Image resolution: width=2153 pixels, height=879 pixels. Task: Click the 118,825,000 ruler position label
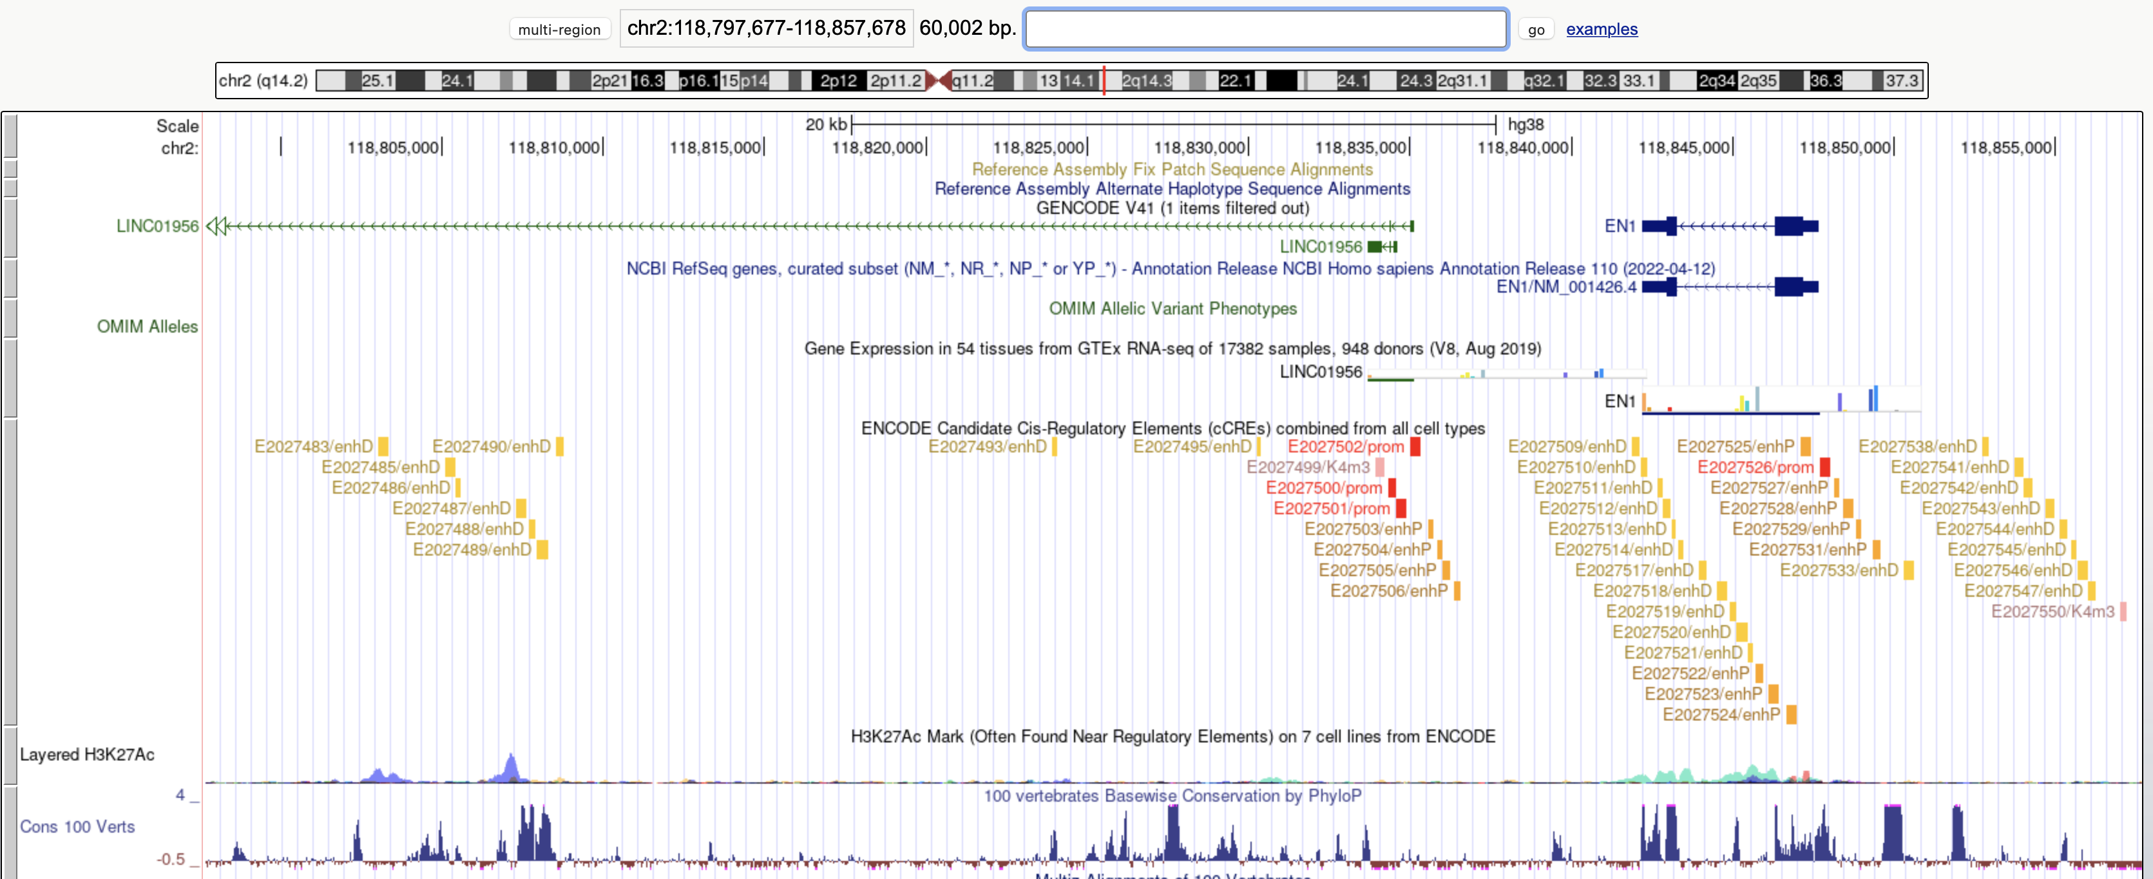[1039, 147]
